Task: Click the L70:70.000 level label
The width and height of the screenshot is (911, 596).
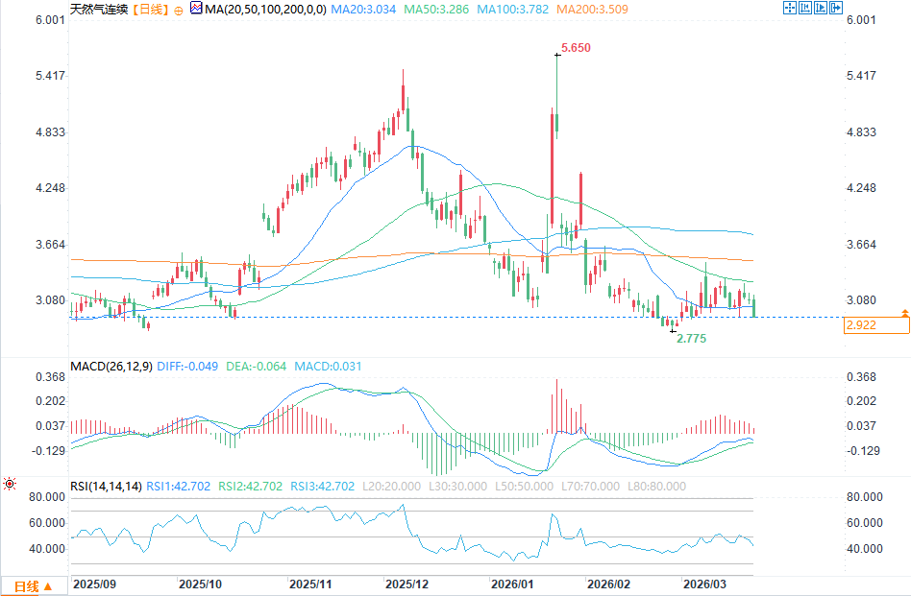Action: [x=590, y=487]
